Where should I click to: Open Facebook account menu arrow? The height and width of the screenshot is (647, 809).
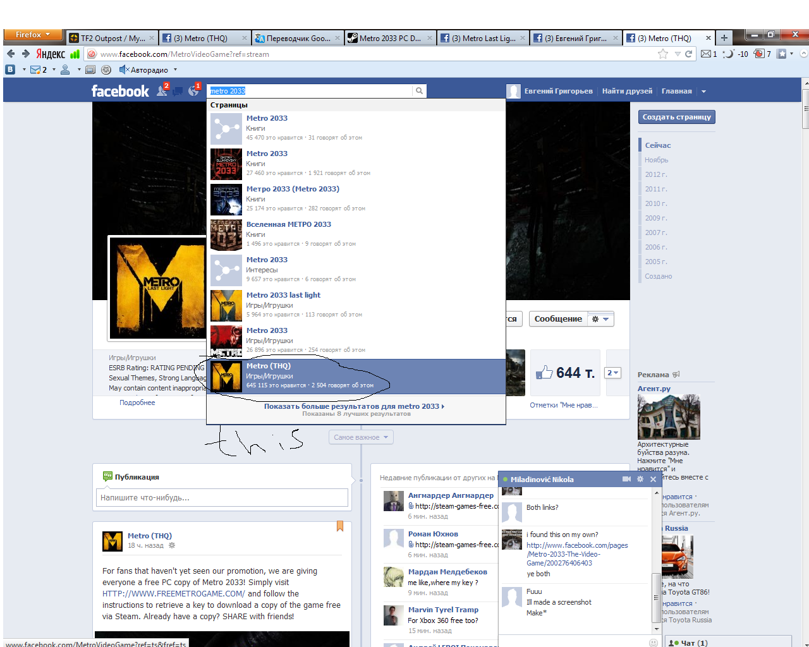coord(703,92)
